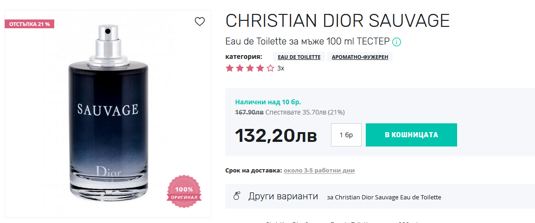Click the perfume bottle icon beside Други варианти
Viewport: 535px width, 223px height.
click(x=237, y=196)
